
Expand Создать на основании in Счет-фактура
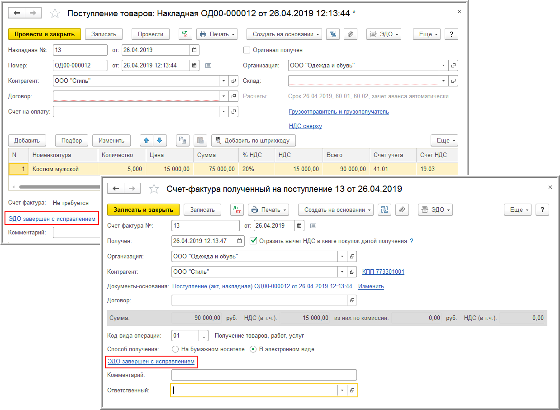click(x=336, y=210)
